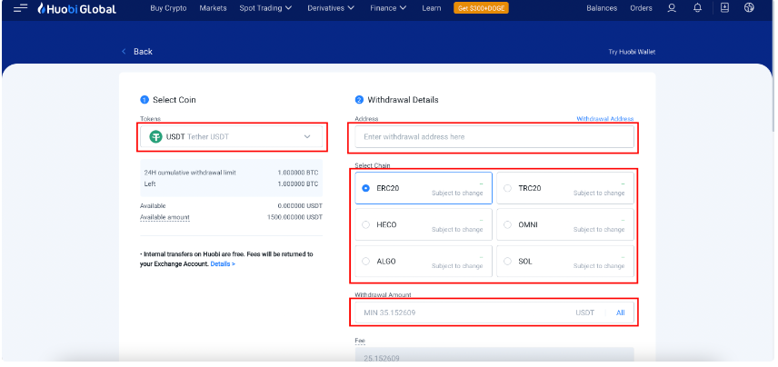Click the Available amount label

coord(165,217)
